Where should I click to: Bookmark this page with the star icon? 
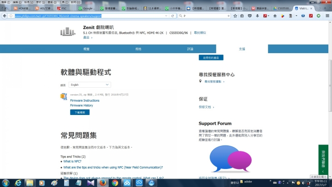pyautogui.click(x=235, y=16)
